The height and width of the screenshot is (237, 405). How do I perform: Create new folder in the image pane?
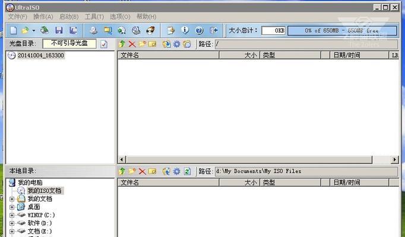(142, 44)
